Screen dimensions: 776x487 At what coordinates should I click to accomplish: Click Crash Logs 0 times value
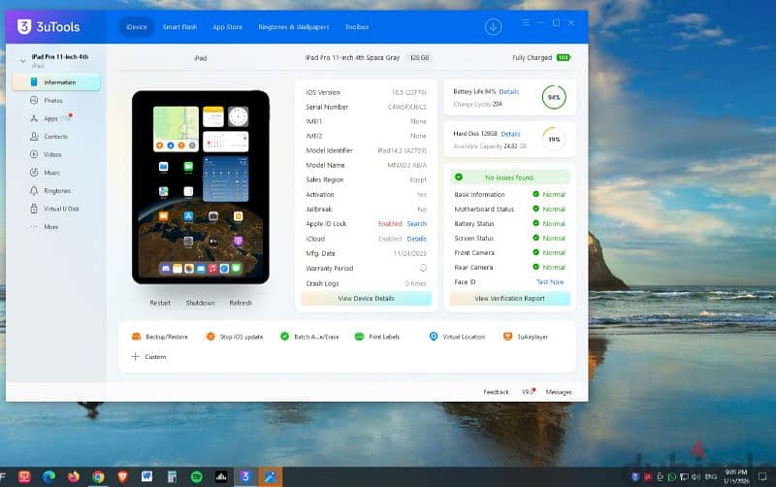pos(416,283)
